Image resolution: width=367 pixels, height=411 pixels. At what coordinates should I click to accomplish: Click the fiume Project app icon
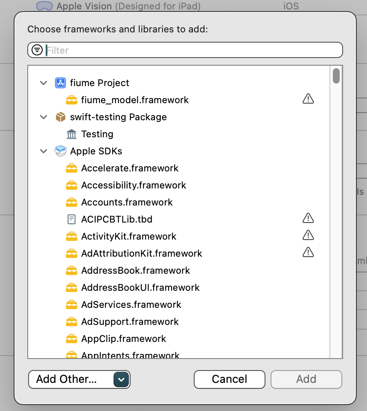(x=60, y=83)
